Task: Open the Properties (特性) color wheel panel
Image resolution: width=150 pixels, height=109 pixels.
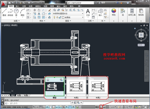Action: (114, 12)
